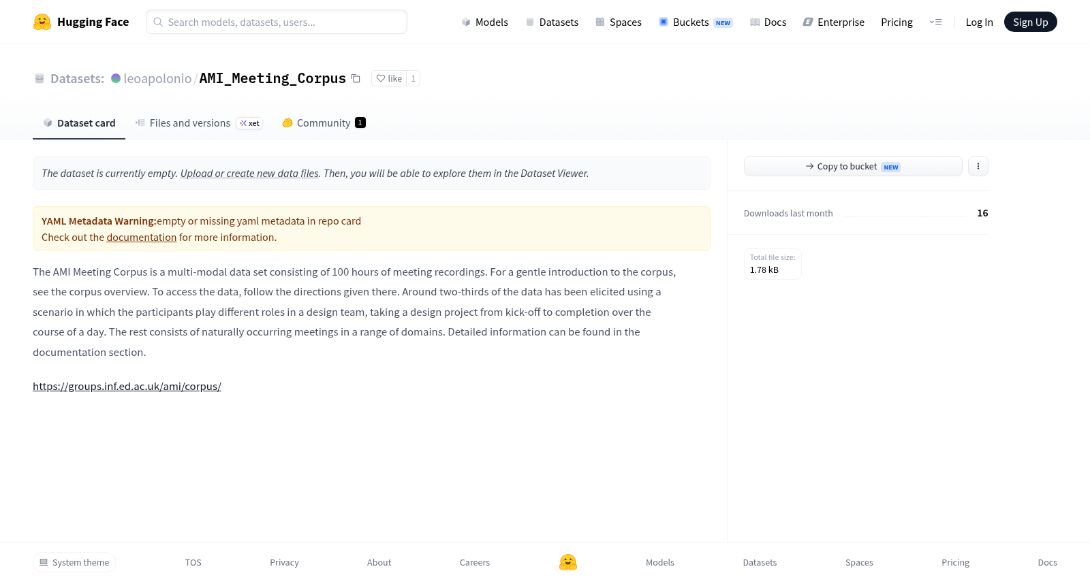Toggle the System theme switcher

point(74,562)
